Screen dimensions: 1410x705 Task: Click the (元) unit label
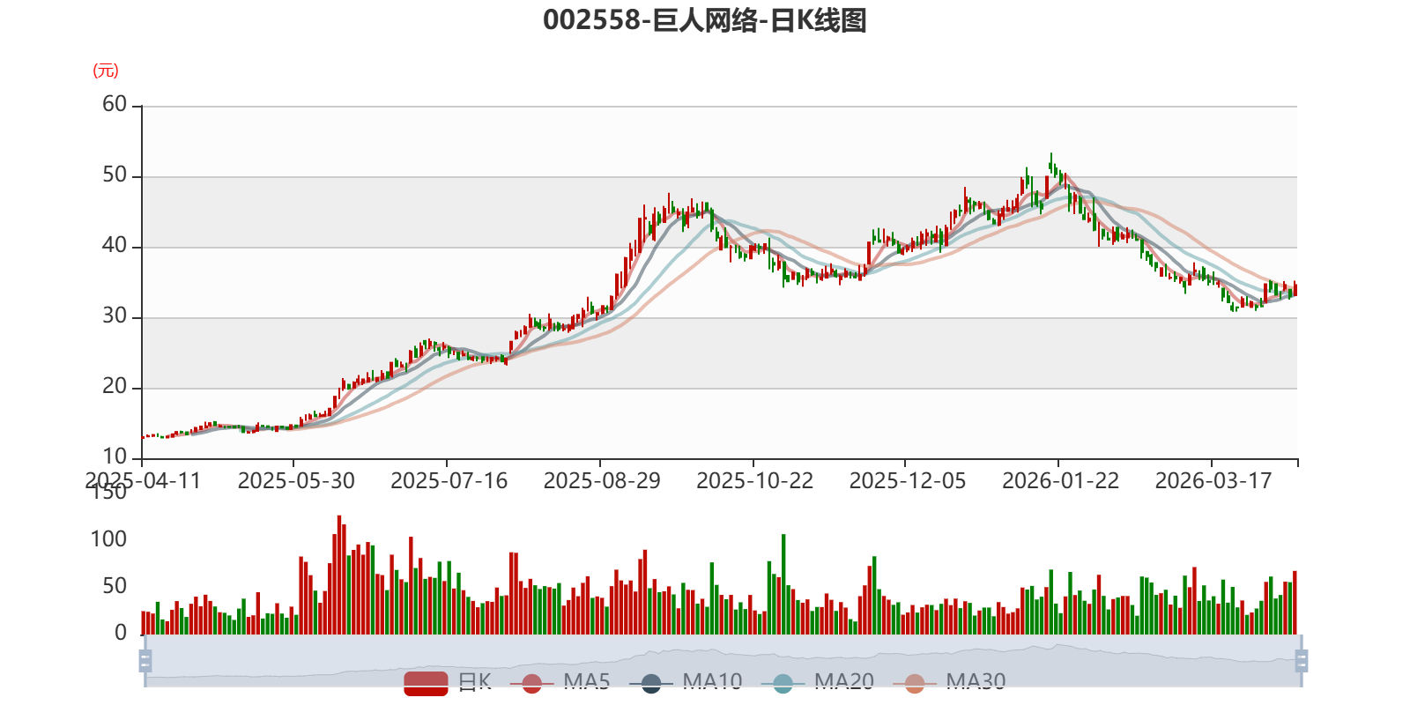pos(106,70)
